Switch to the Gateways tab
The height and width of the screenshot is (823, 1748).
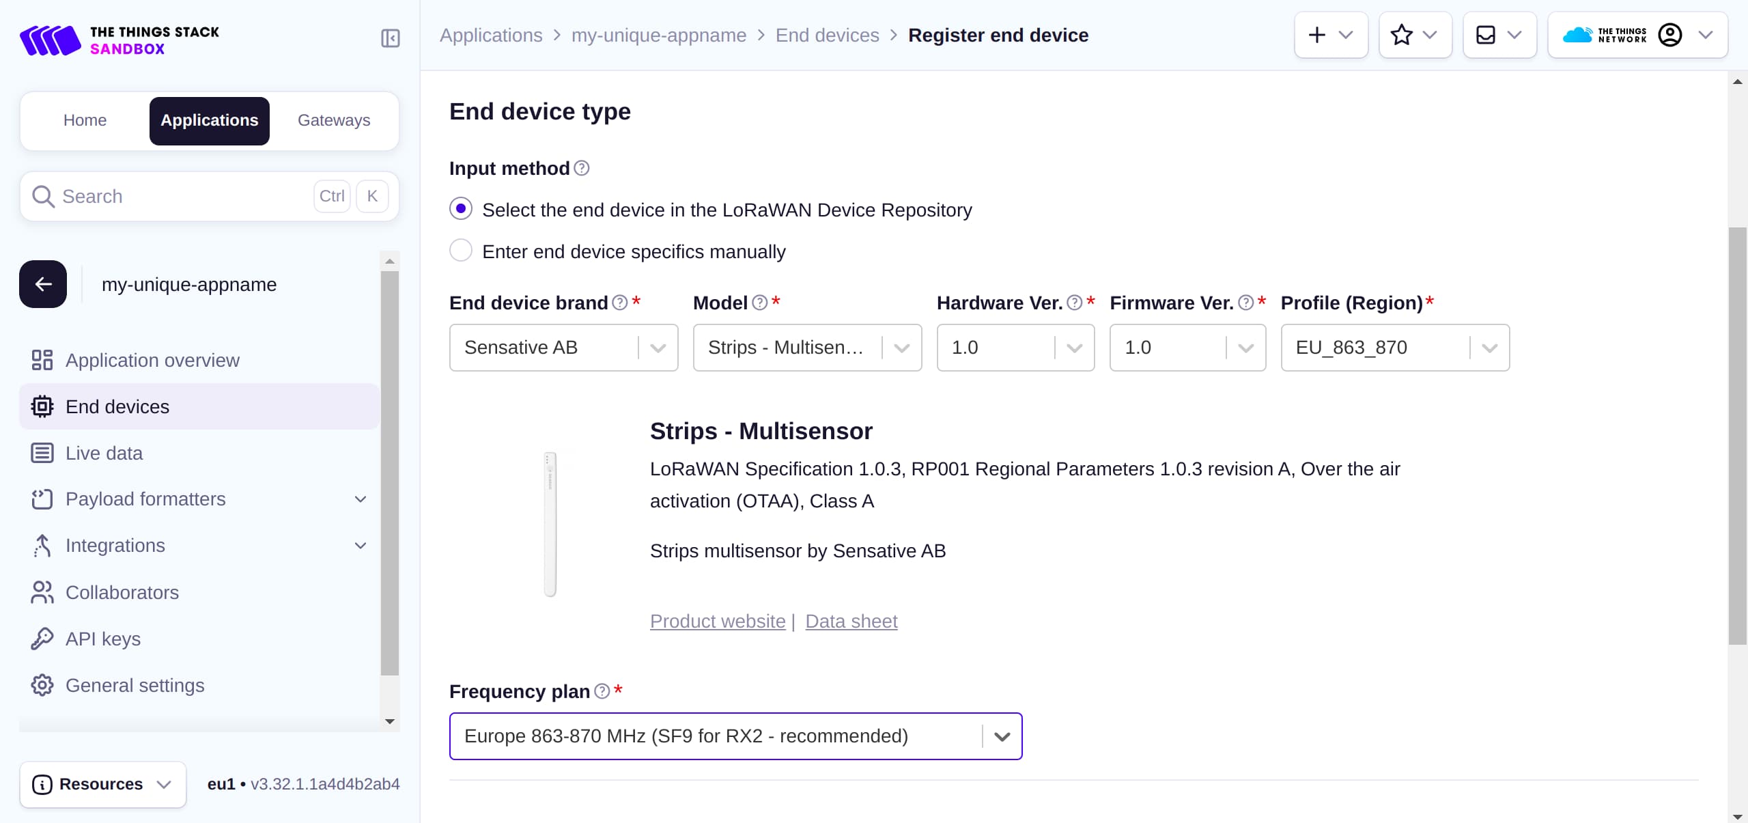click(333, 120)
